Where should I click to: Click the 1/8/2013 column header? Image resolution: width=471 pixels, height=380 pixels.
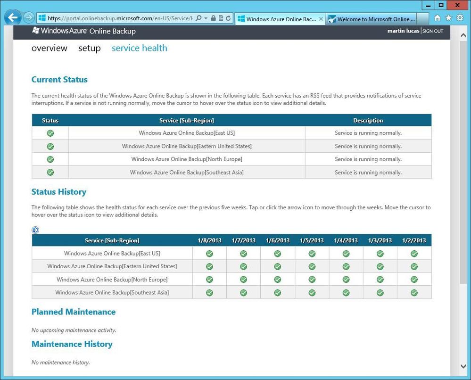[x=209, y=240]
